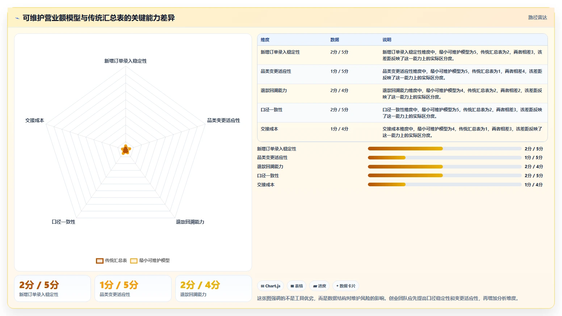Image resolution: width=562 pixels, height=316 pixels.
Task: Click the 2分 / 4分 value in the 退款回溯能力 table row
Action: tap(339, 91)
